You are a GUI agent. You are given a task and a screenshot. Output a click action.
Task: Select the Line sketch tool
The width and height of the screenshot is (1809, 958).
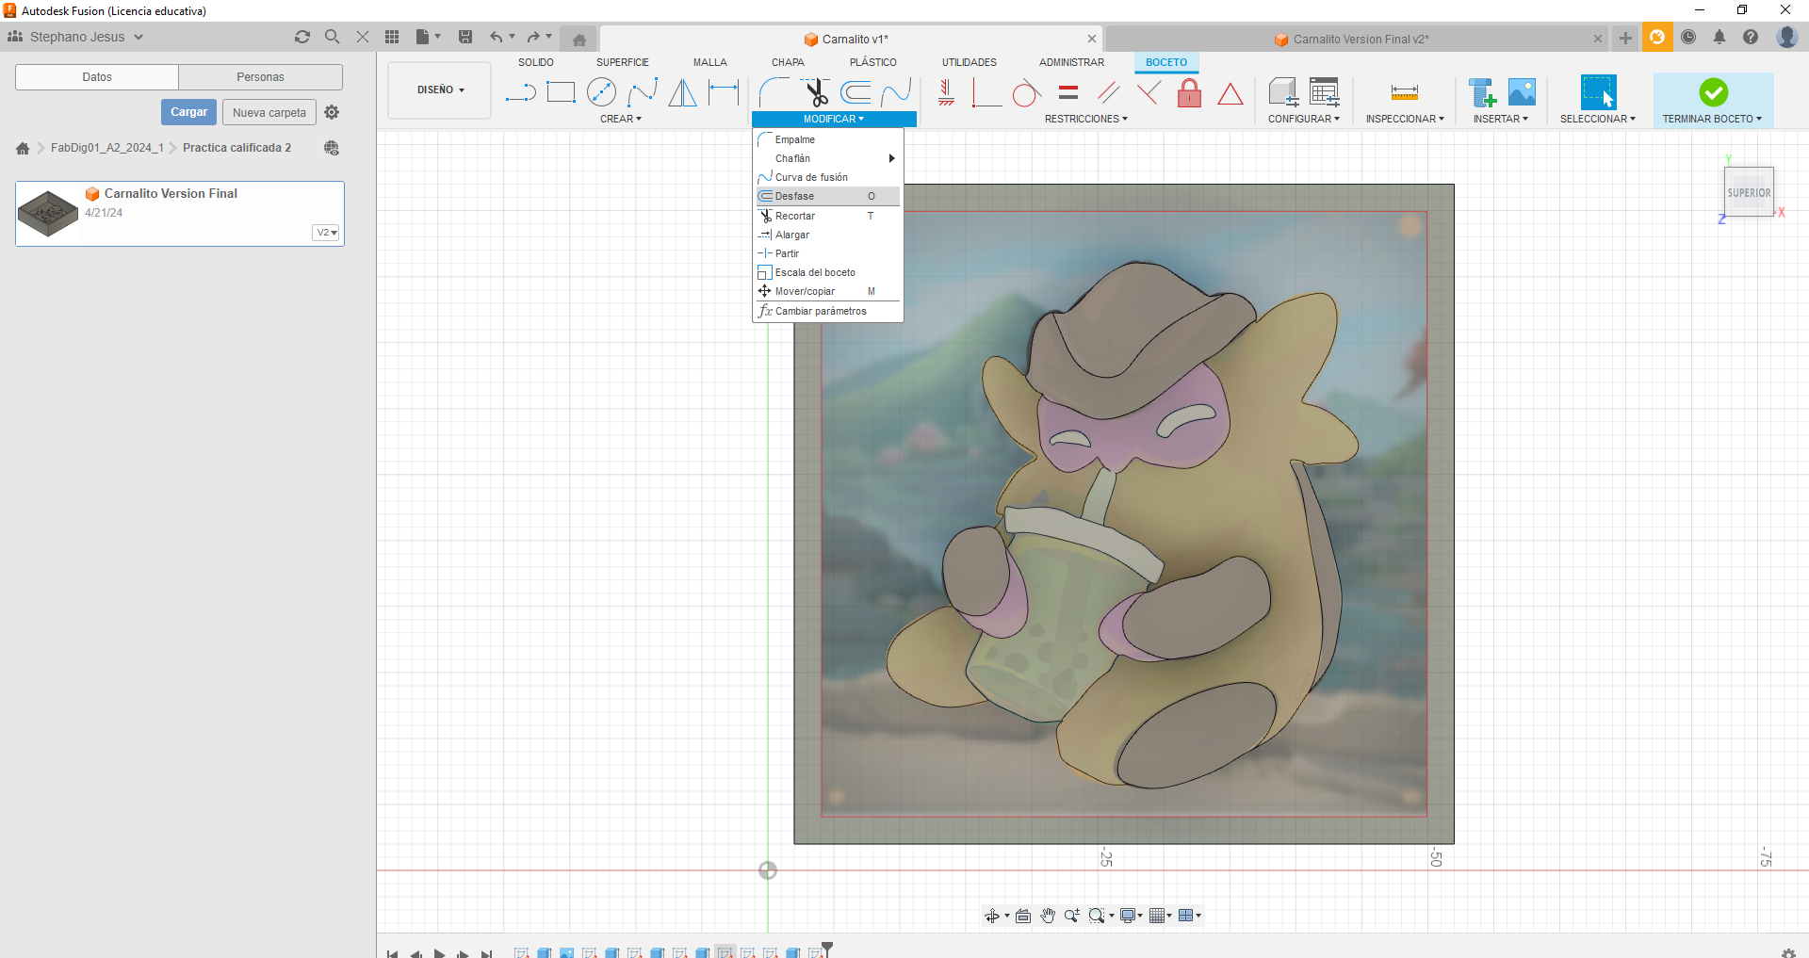520,92
